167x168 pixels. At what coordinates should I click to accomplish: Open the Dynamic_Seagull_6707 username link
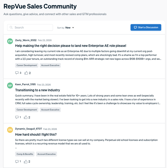pyautogui.click(x=29, y=129)
